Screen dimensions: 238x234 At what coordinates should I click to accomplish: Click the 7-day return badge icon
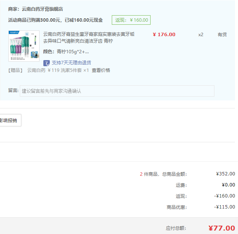[x=47, y=63]
